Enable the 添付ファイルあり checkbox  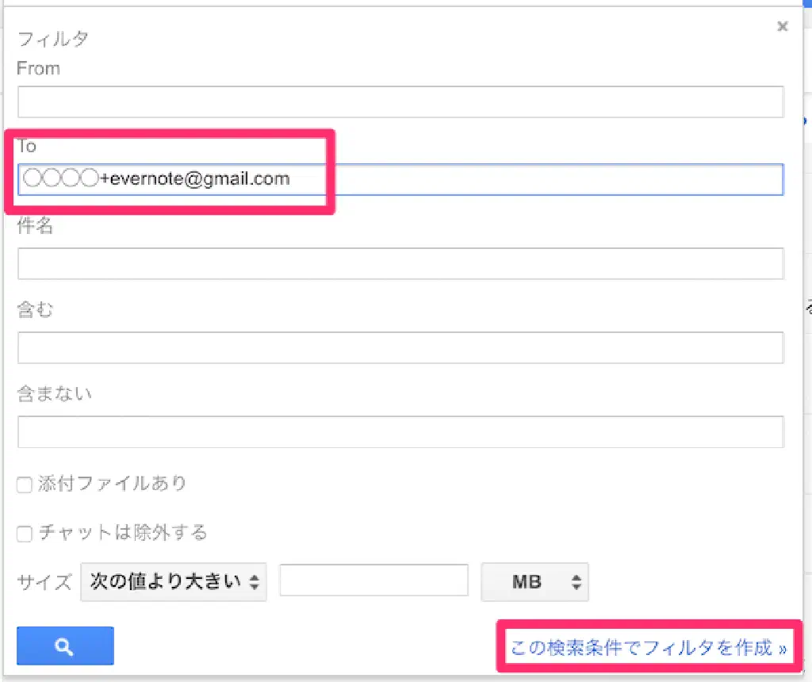[25, 485]
